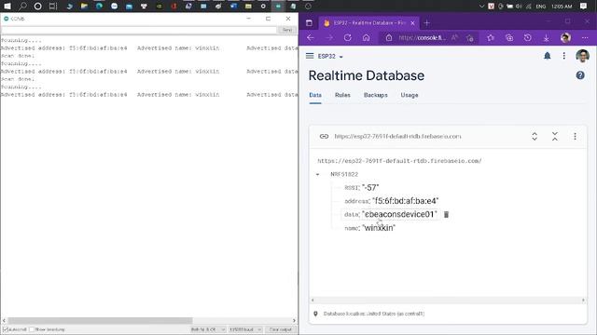This screenshot has height=335, width=597.
Task: Edit the address value "f5:6f:bd:af:ba:e4"
Action: 405,201
